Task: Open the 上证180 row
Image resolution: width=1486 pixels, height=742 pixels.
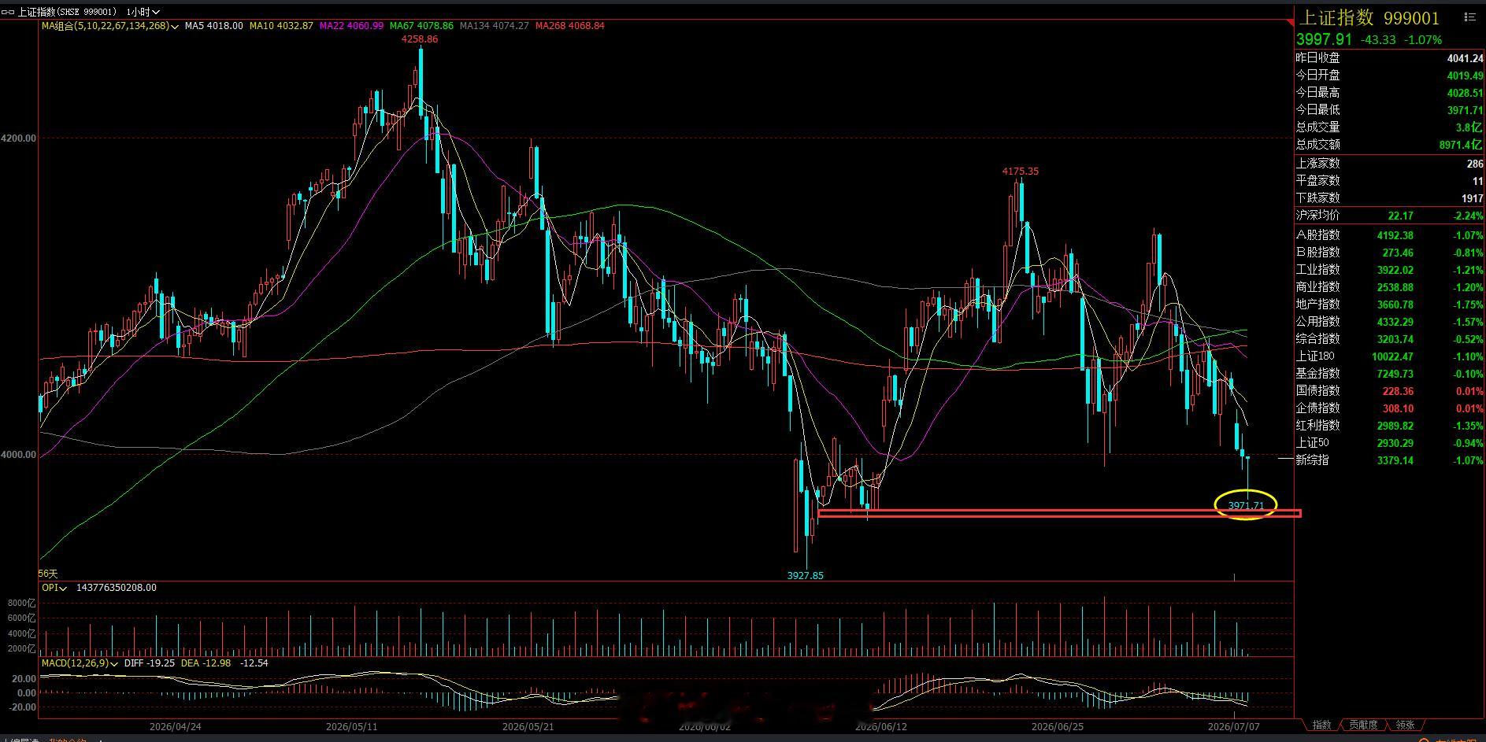Action: pos(1390,356)
